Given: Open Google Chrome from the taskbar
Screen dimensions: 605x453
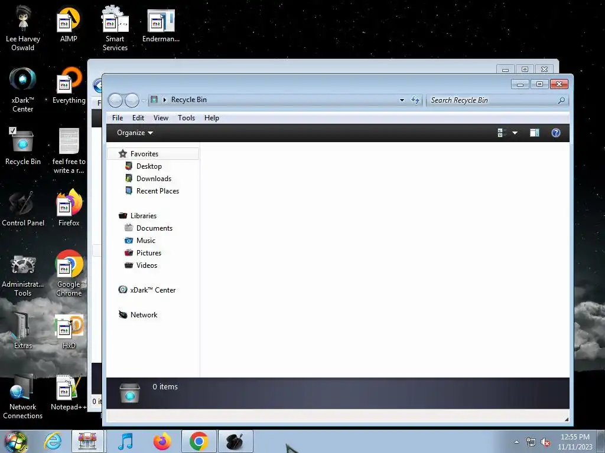Looking at the screenshot, I should pyautogui.click(x=199, y=441).
